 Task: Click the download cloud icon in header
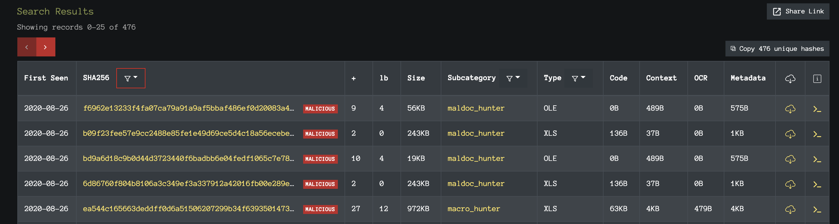(790, 79)
